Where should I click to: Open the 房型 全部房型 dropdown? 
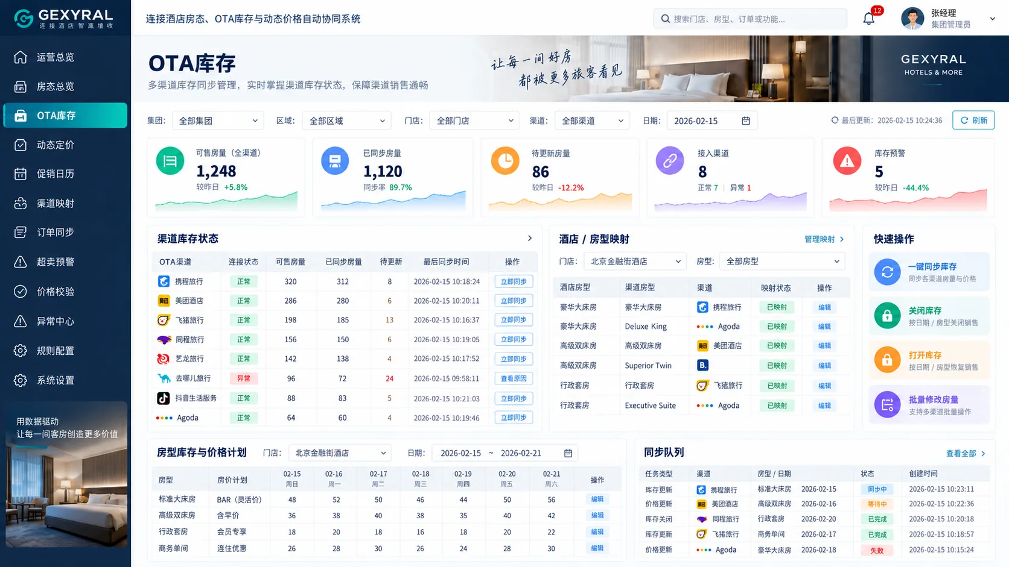pyautogui.click(x=782, y=262)
